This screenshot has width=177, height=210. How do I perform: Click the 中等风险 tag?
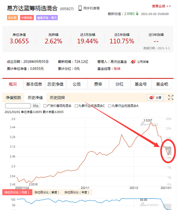[27, 17]
